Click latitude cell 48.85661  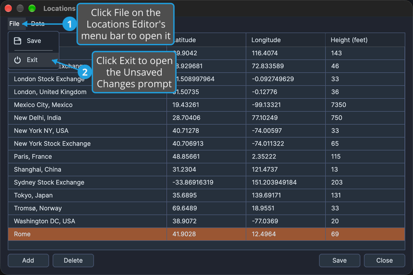pos(206,157)
